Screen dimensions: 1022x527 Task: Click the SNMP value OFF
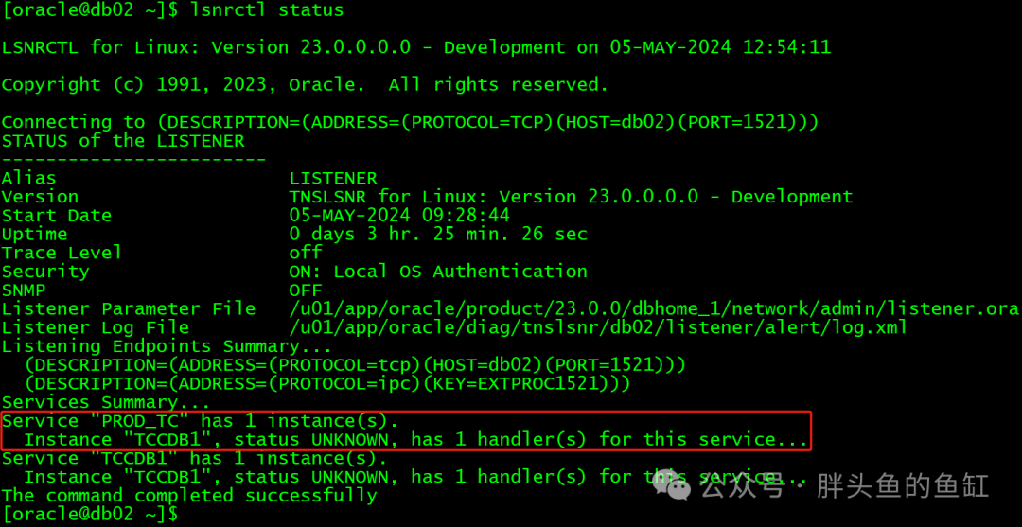tap(306, 290)
